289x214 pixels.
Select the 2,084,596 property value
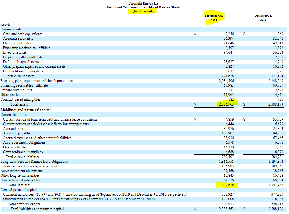pyautogui.click(x=226, y=81)
